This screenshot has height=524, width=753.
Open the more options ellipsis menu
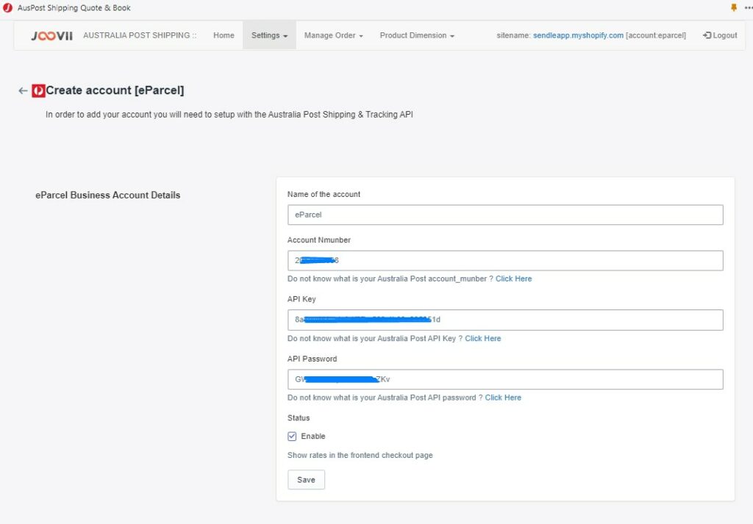click(748, 7)
